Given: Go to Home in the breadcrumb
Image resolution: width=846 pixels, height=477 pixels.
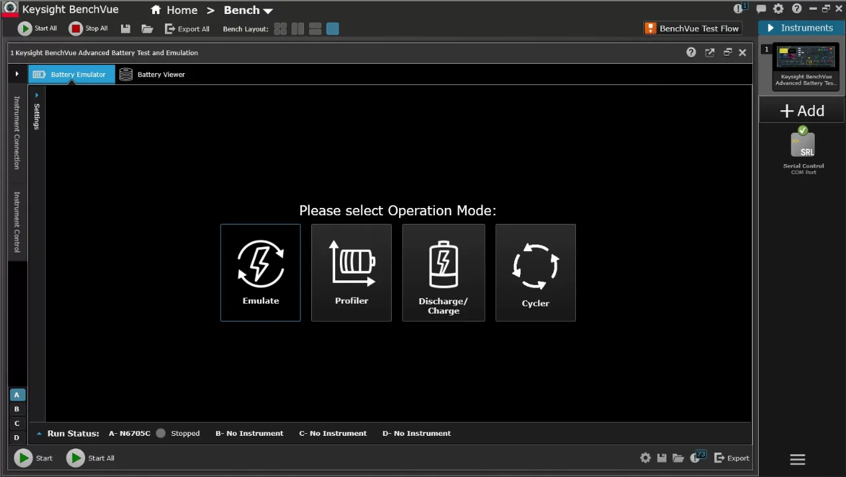Looking at the screenshot, I should click(174, 10).
